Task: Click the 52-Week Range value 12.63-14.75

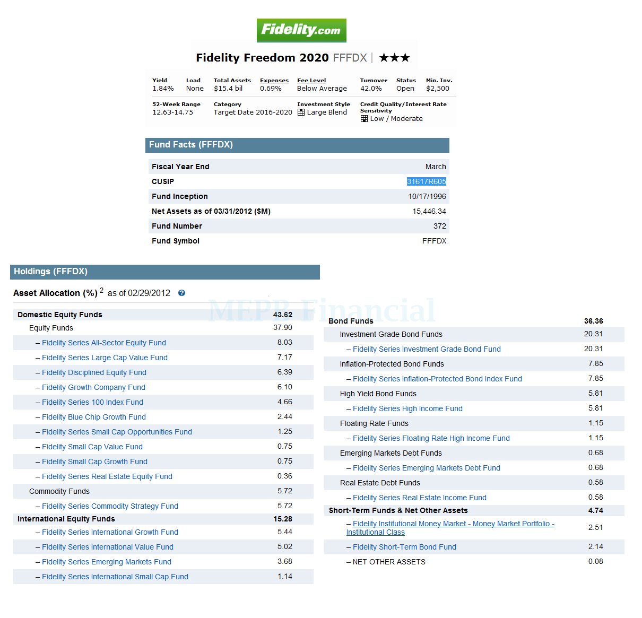Action: tap(173, 112)
